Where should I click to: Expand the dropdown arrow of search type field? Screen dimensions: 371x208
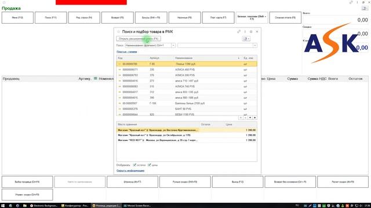(173, 45)
